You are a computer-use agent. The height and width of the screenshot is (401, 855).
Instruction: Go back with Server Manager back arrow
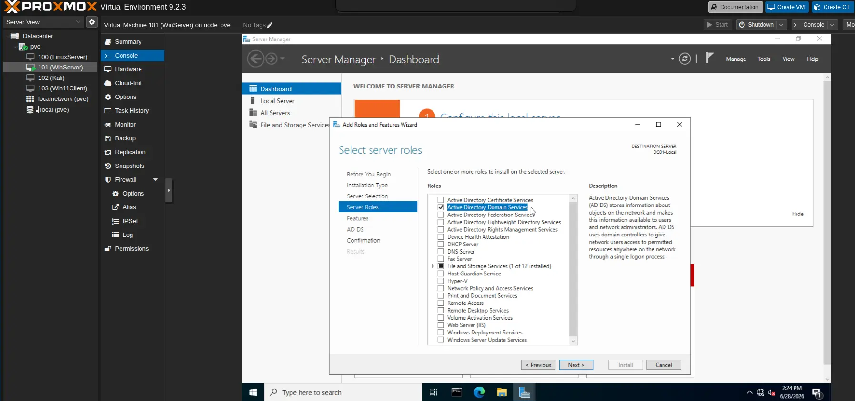pos(256,59)
